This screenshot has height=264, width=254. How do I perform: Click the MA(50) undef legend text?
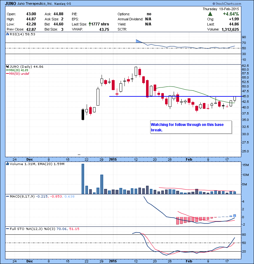[x=19, y=73]
